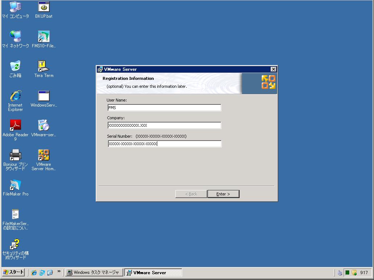The height and width of the screenshot is (280, 374).
Task: Click the User Name input field
Action: coord(164,108)
